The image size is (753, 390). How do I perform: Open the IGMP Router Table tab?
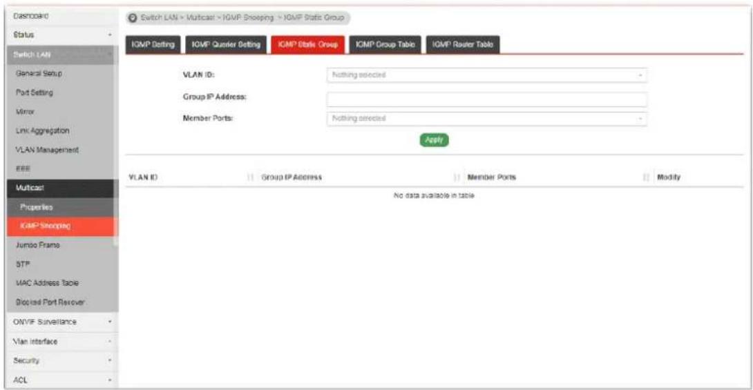pyautogui.click(x=462, y=45)
